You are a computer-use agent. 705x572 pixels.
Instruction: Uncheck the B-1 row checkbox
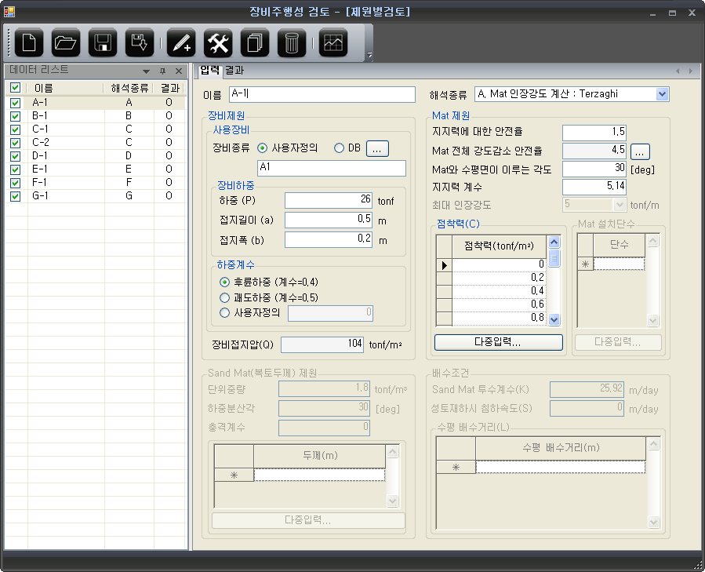tap(15, 116)
